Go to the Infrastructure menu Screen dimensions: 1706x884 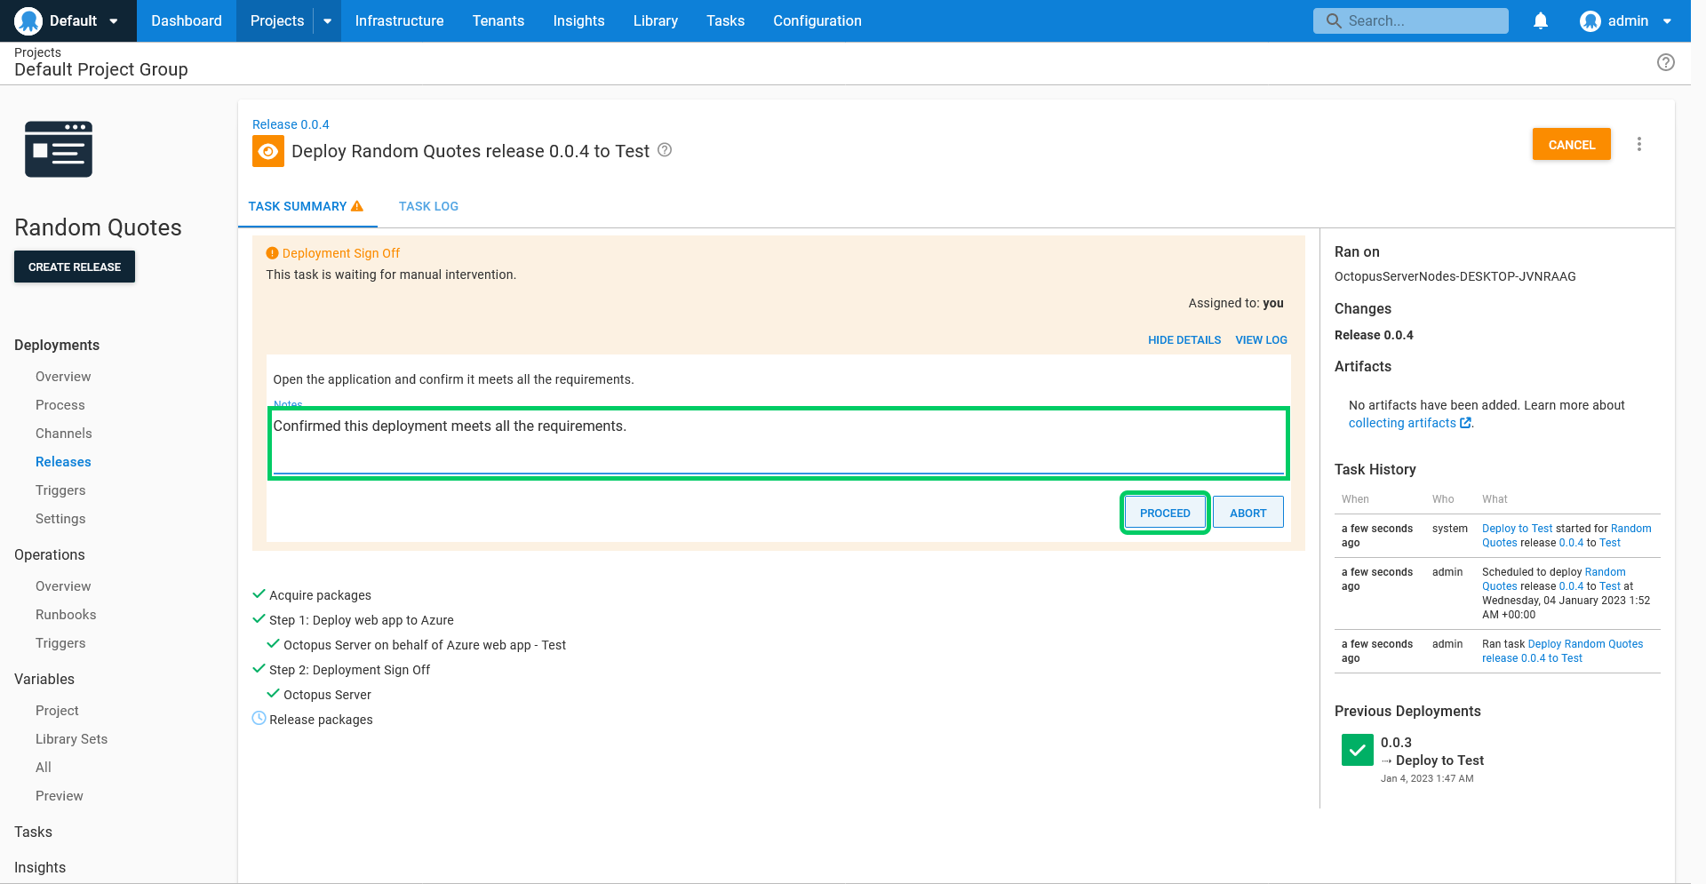pyautogui.click(x=399, y=20)
